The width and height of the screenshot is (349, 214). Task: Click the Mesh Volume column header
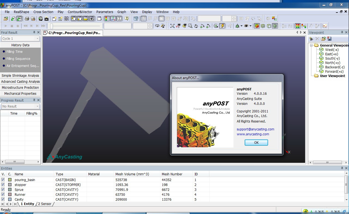pos(137,174)
